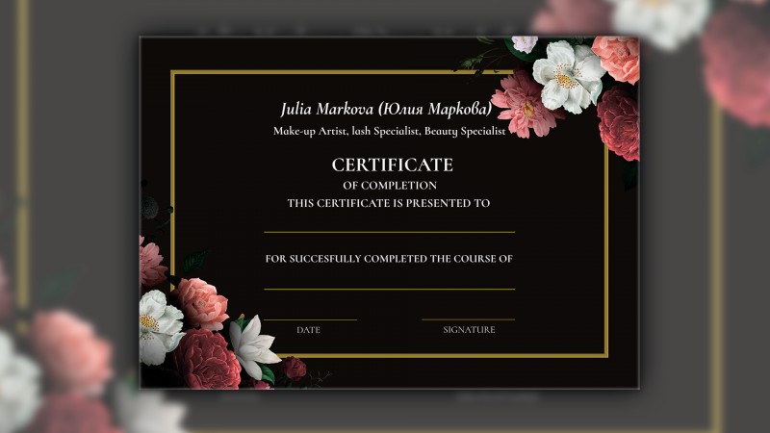The image size is (770, 433).
Task: Click the 'DATE' label
Action: tap(308, 330)
